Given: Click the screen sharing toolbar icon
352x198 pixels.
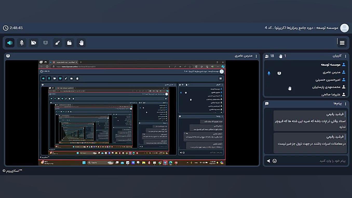Looking at the screenshot, I should 46,43.
